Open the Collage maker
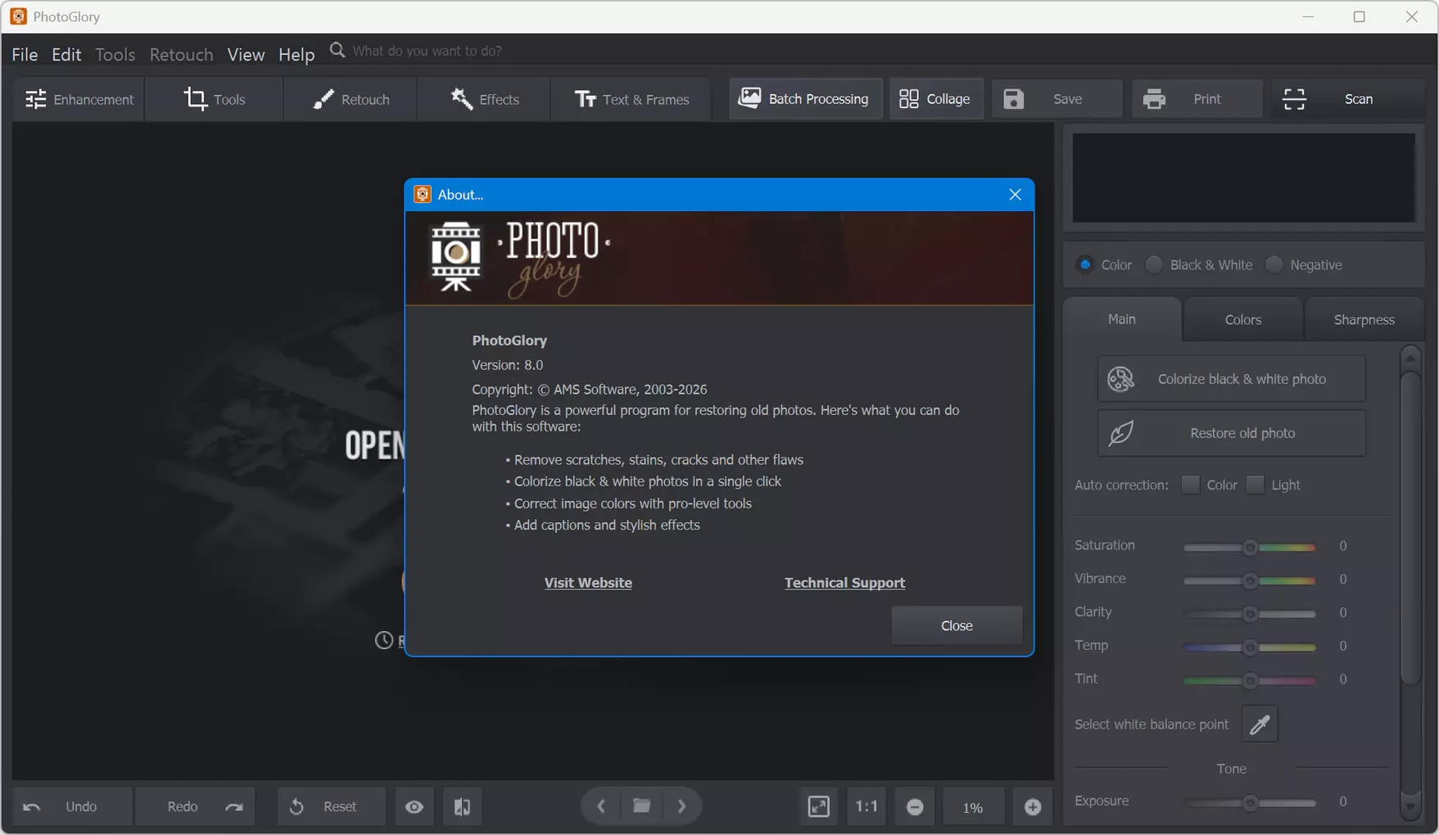The image size is (1439, 835). (x=936, y=99)
